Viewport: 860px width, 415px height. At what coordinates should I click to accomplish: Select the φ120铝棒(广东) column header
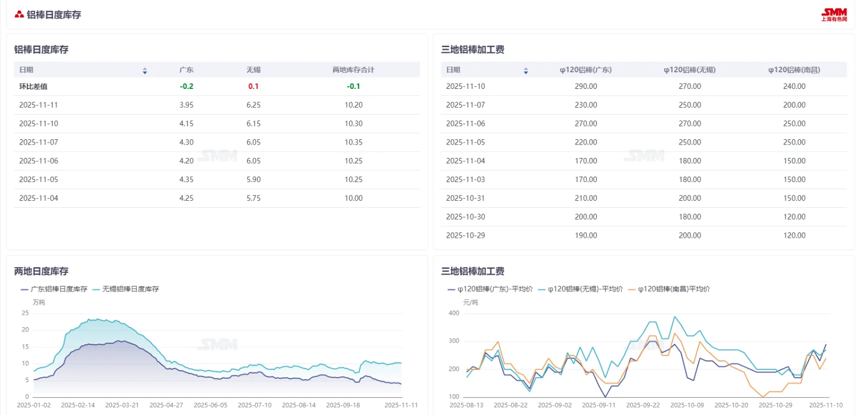[586, 70]
